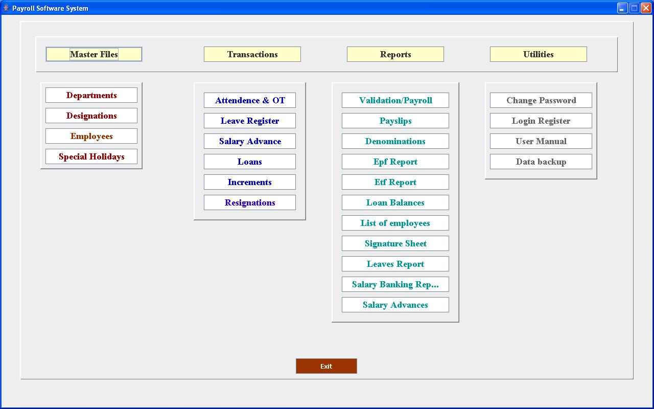The image size is (654, 409).
Task: Open the Increments screen
Action: pos(249,182)
